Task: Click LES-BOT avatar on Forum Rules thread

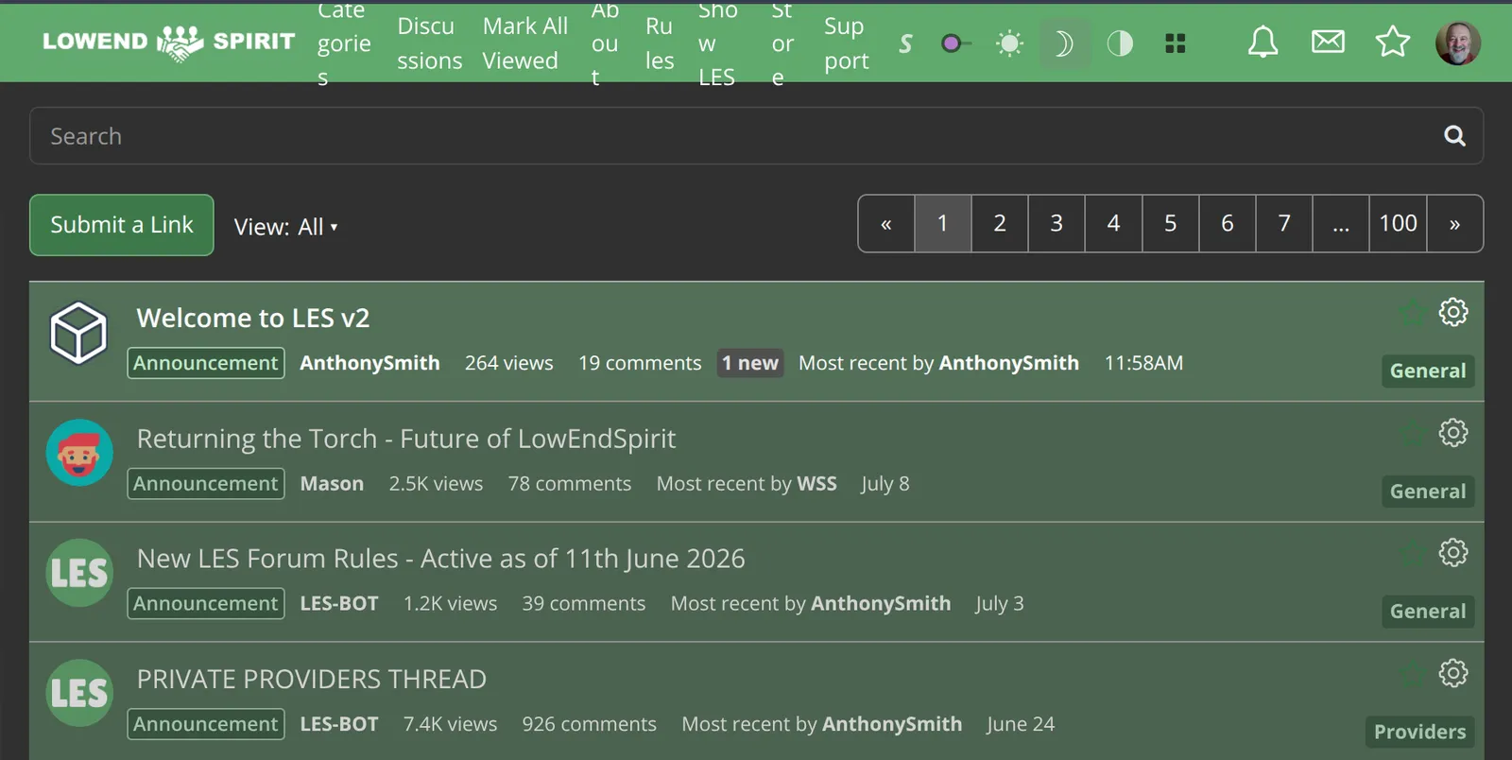Action: [79, 573]
